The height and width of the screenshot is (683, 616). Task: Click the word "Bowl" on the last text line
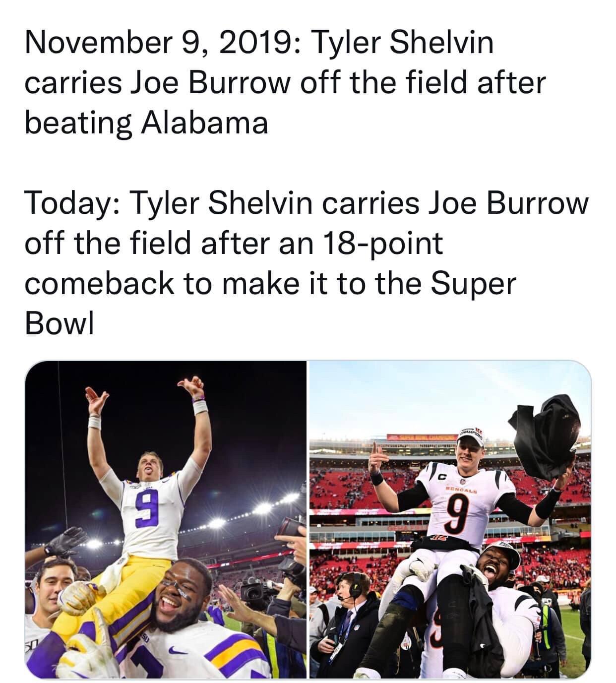(60, 324)
